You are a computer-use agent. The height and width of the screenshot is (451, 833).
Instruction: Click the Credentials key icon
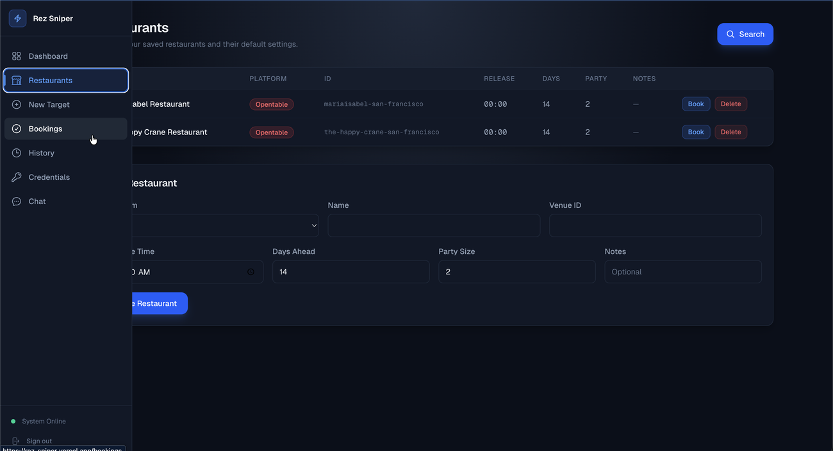17,177
